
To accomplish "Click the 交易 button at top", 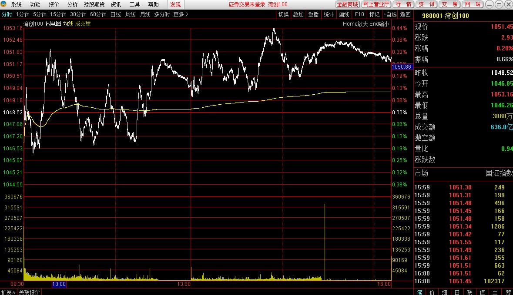I will [x=449, y=4].
